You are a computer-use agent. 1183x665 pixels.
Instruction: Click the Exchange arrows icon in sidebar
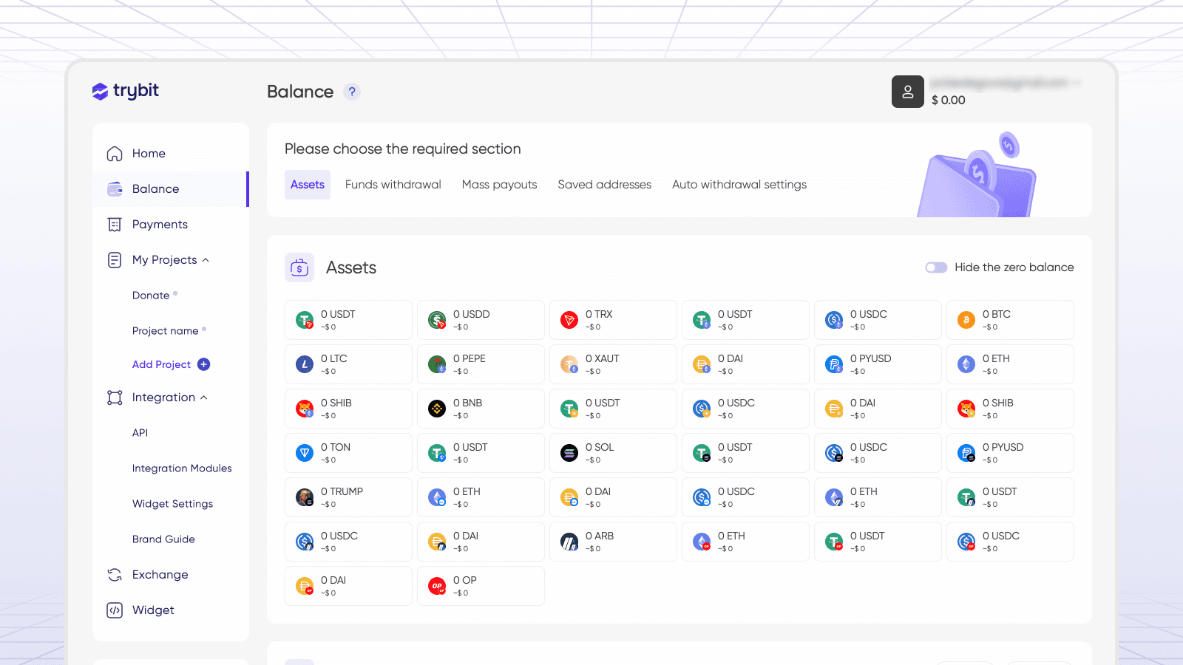coord(115,575)
